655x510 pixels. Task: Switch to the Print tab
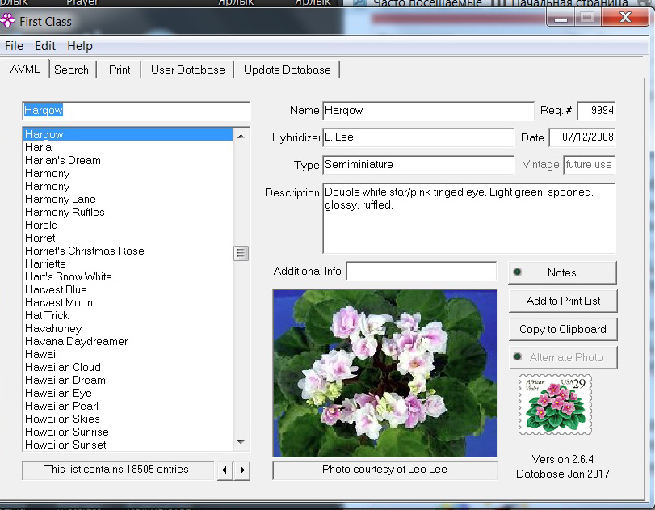click(x=120, y=70)
